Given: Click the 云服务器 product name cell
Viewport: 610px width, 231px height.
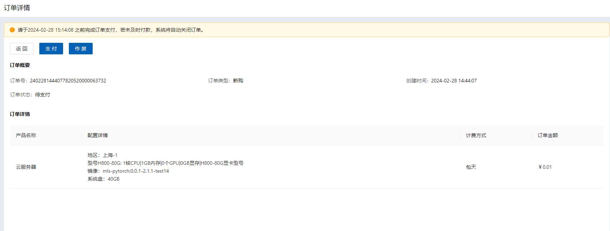Looking at the screenshot, I should 26,167.
